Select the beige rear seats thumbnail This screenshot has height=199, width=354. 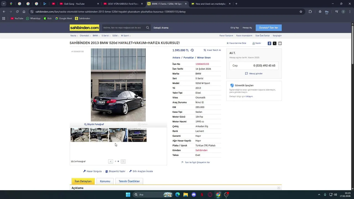coord(118,135)
